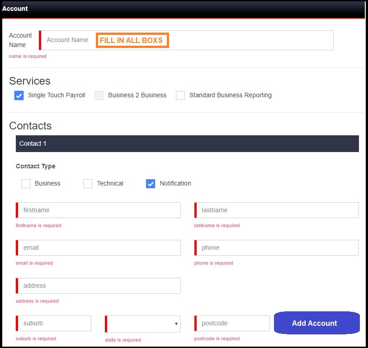The height and width of the screenshot is (348, 368).
Task: Click the 'firstname is required' message
Action: click(x=38, y=225)
